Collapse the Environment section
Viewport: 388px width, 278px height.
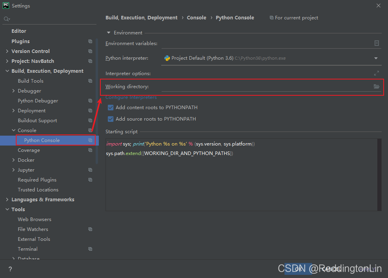(109, 32)
